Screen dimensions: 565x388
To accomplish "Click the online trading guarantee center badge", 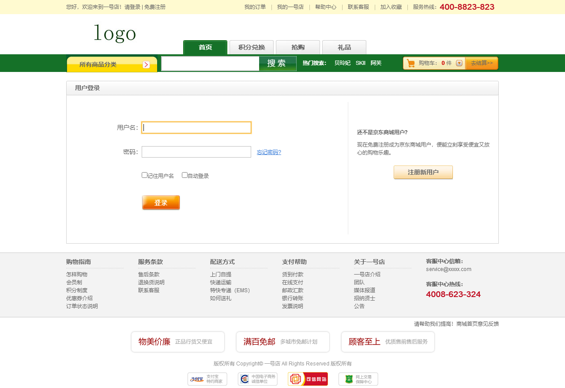I will (x=358, y=379).
